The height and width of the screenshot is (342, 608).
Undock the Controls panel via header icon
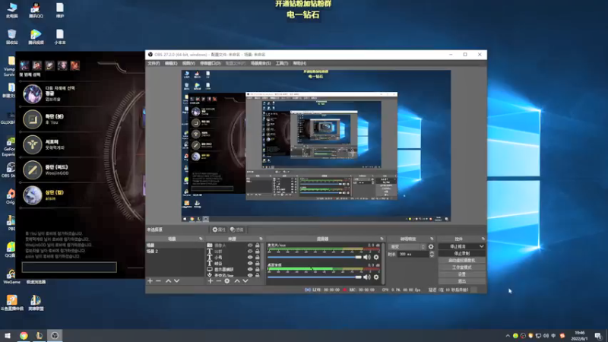click(x=483, y=239)
